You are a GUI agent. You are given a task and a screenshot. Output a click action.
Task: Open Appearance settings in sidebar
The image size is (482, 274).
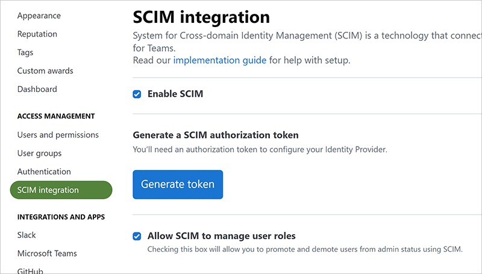[39, 16]
